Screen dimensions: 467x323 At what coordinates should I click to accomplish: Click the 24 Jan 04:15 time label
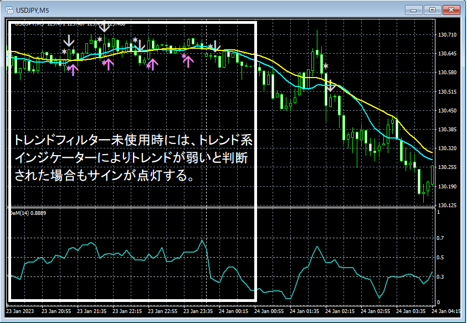(446, 311)
